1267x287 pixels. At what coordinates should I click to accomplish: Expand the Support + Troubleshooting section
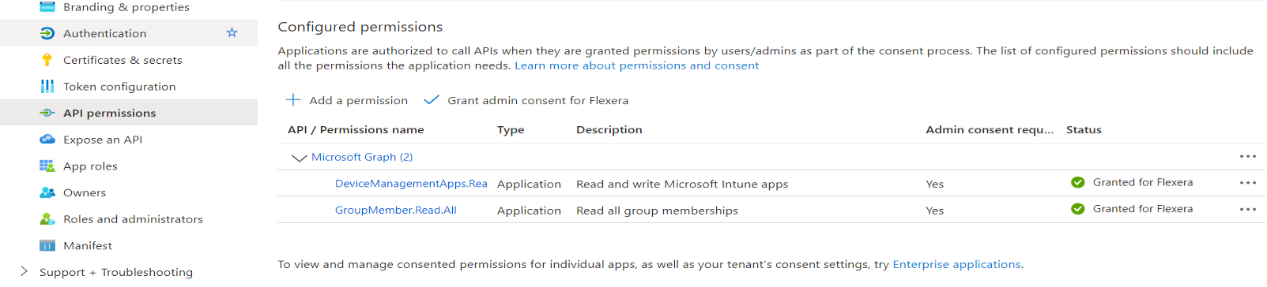click(x=23, y=271)
